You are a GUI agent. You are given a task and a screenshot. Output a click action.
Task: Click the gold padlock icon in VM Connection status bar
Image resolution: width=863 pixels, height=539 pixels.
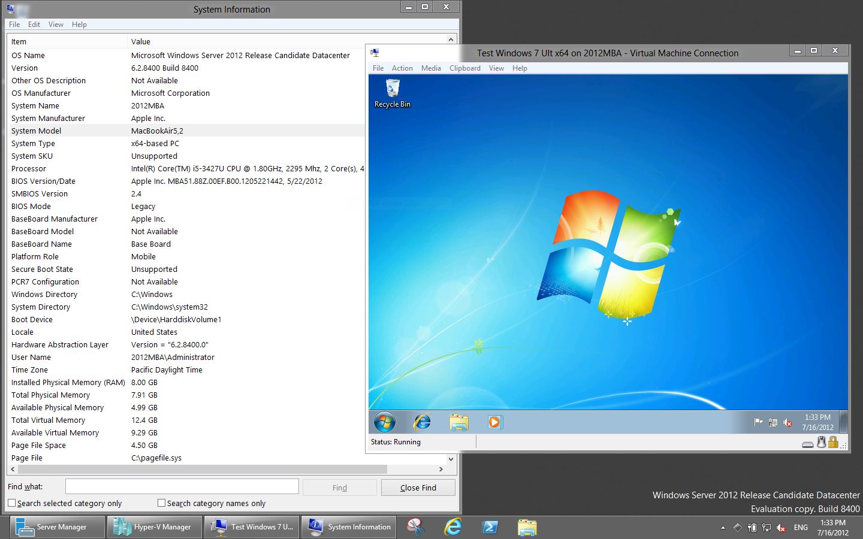tap(833, 442)
